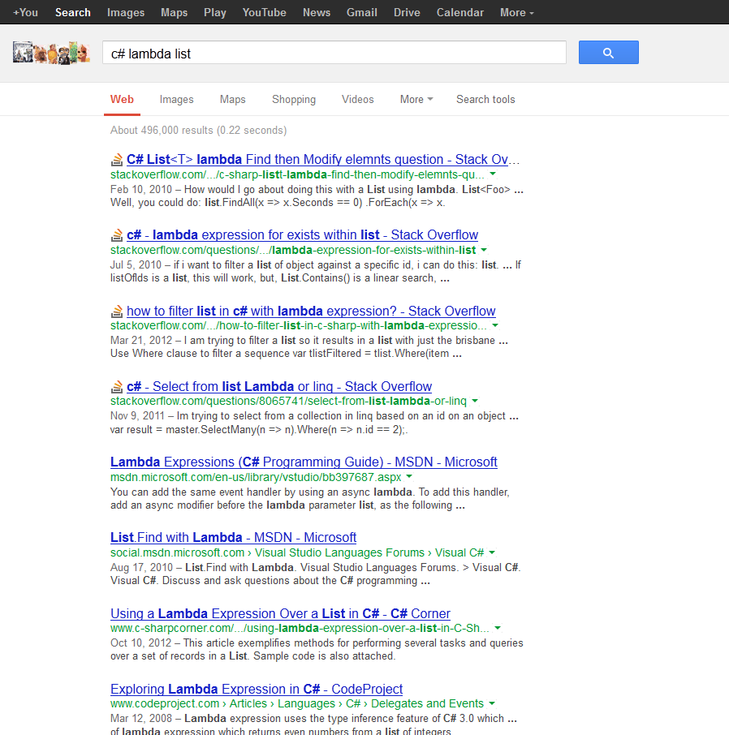Screen dimensions: 729x735
Task: Click in the search query text box
Action: pyautogui.click(x=334, y=53)
